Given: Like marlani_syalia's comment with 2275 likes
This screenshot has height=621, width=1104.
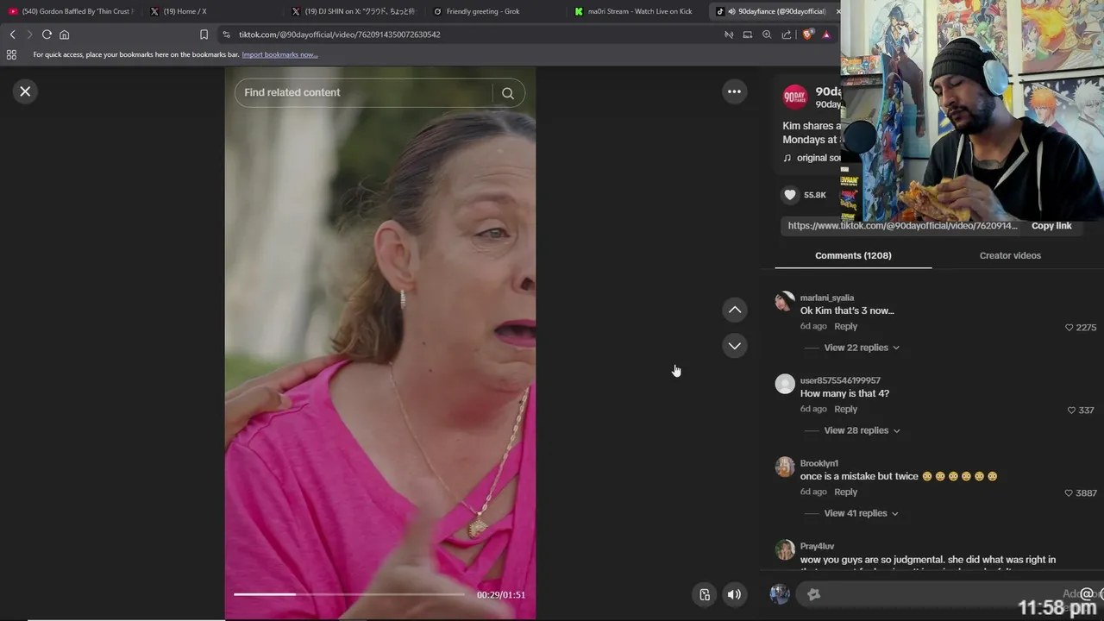Looking at the screenshot, I should point(1069,328).
